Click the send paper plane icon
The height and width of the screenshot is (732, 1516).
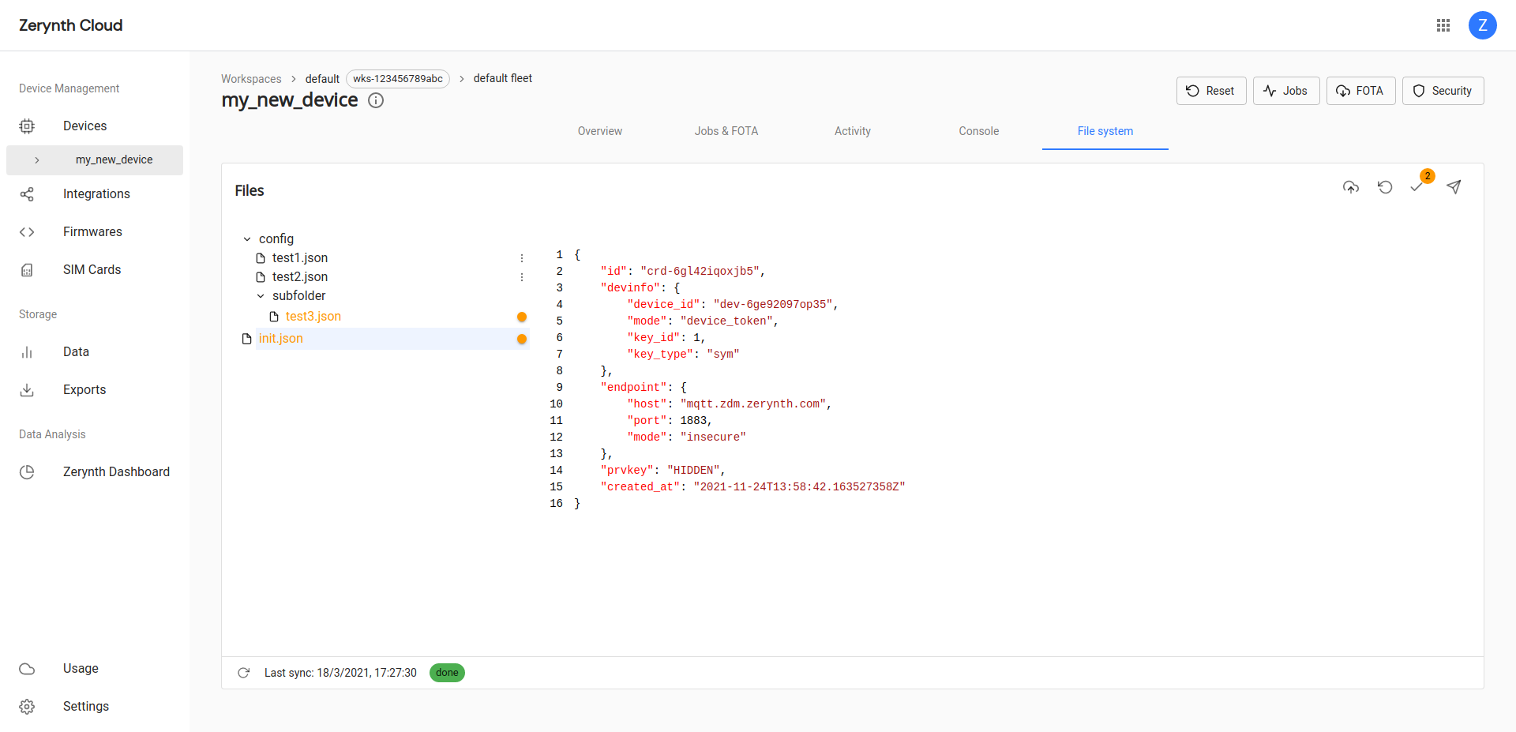1454,187
